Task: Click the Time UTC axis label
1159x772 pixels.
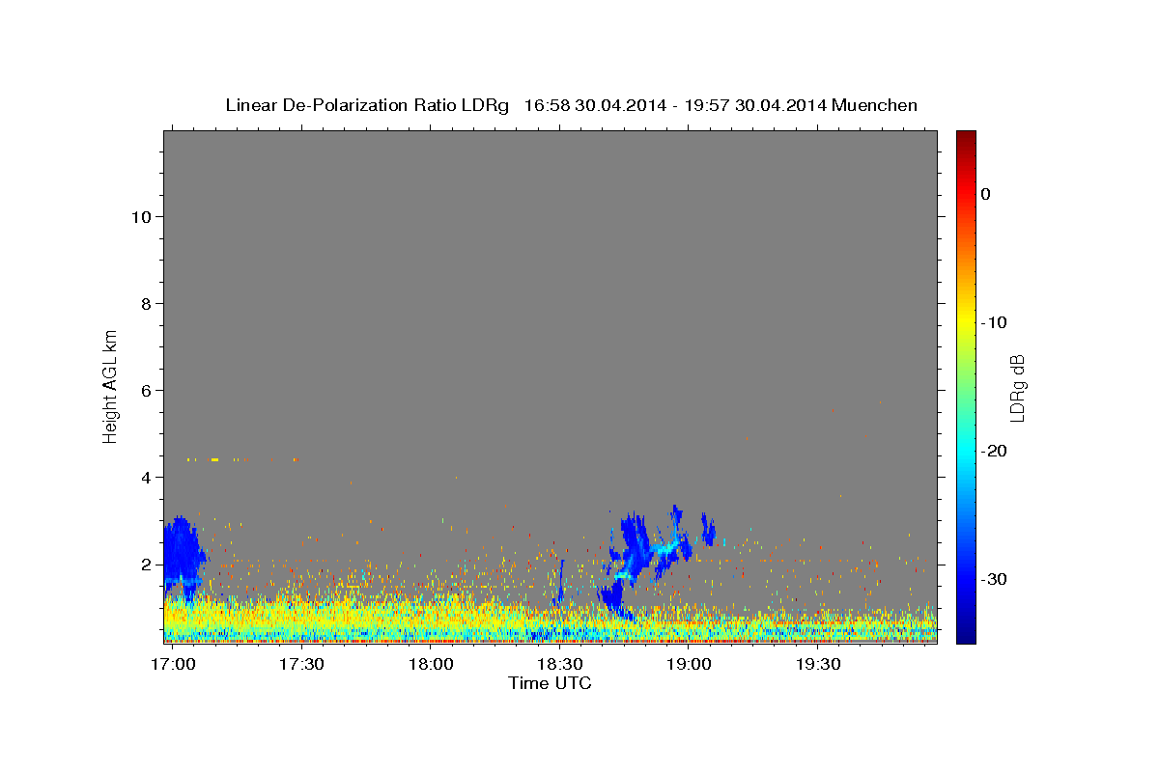Action: tap(550, 683)
